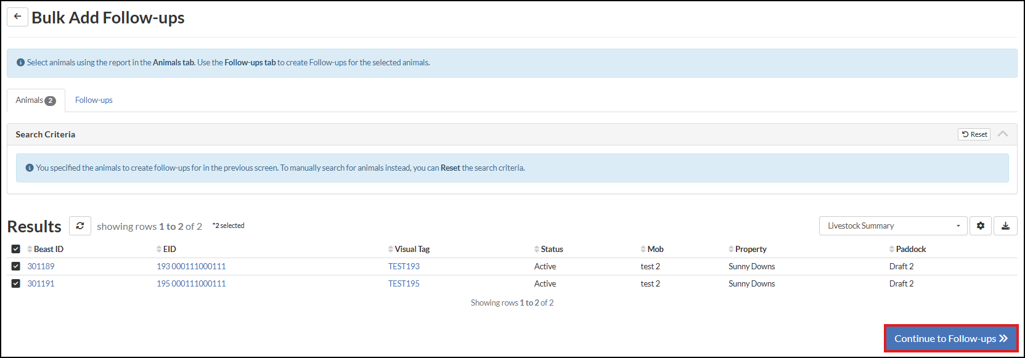This screenshot has height=358, width=1025.
Task: Sort by Visual Tag column
Action: pos(409,249)
